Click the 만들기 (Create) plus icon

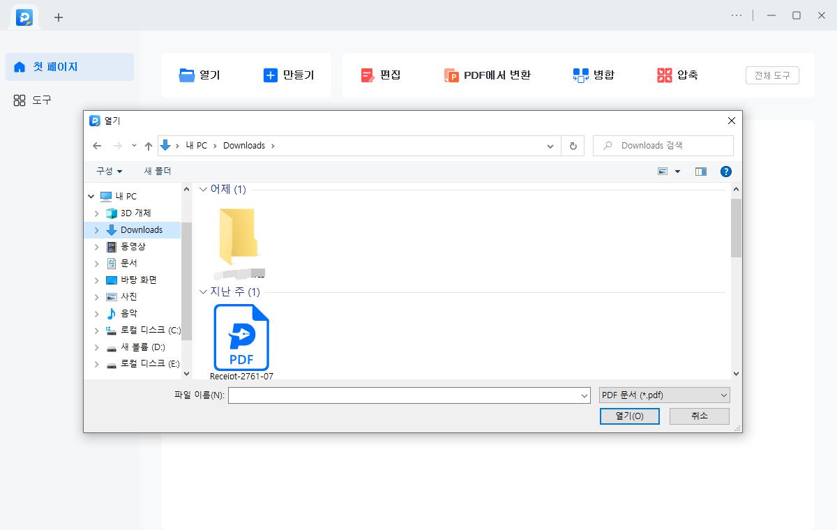[x=271, y=75]
